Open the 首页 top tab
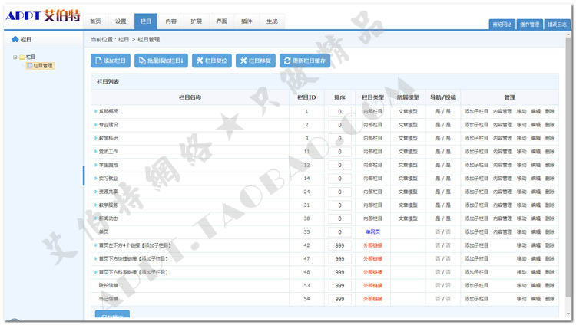This screenshot has width=576, height=325. (x=95, y=21)
